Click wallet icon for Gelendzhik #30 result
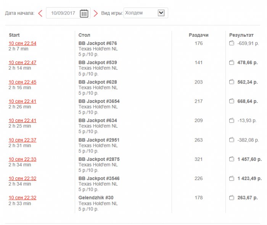Screen dimensions: 267x225 point(231,198)
